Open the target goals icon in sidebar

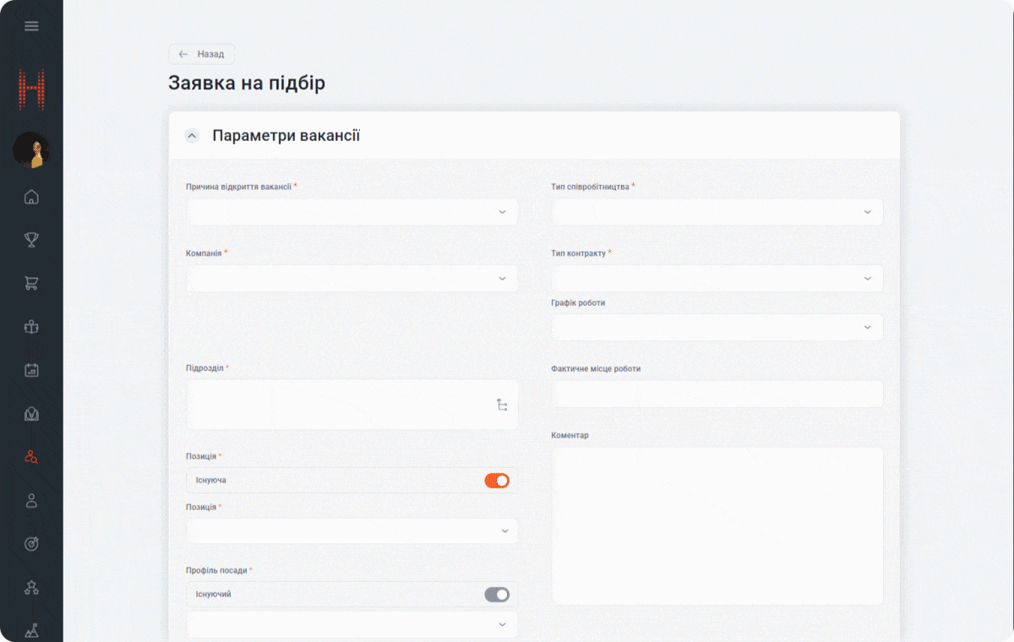pyautogui.click(x=31, y=544)
